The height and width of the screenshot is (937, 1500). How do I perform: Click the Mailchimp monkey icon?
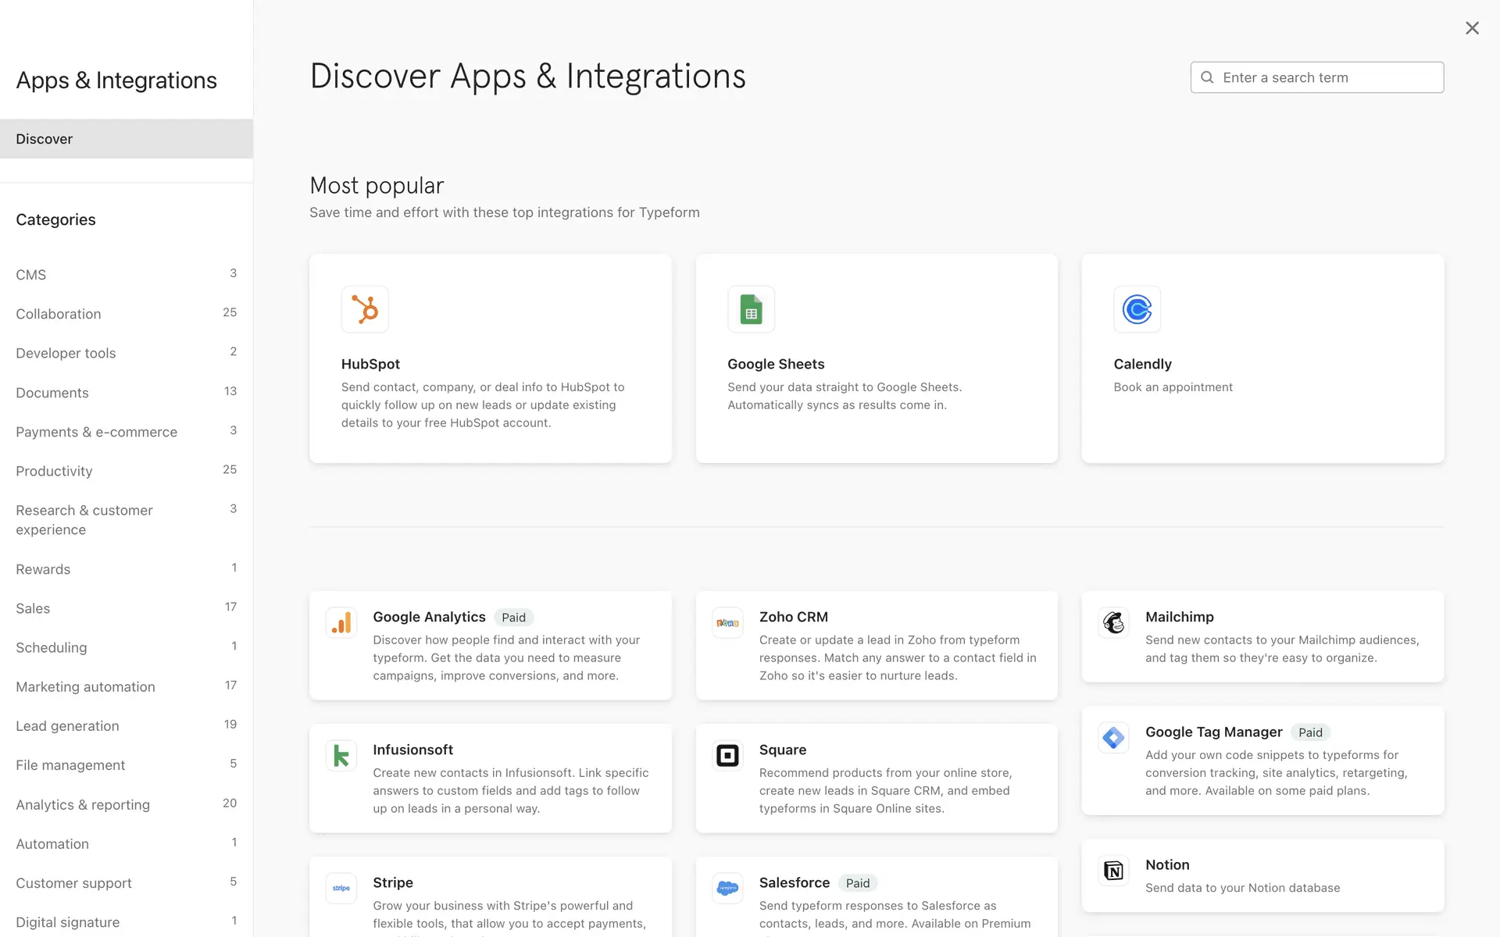pyautogui.click(x=1113, y=623)
